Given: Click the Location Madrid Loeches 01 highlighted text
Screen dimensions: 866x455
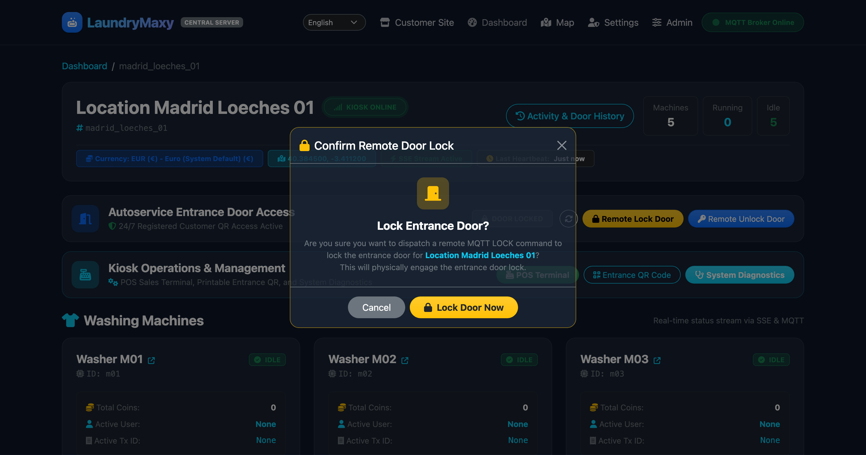Looking at the screenshot, I should pyautogui.click(x=480, y=255).
